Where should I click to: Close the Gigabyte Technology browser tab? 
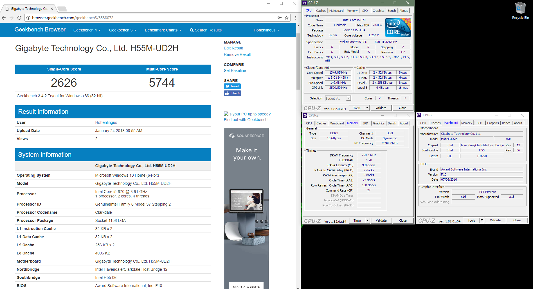(52, 9)
